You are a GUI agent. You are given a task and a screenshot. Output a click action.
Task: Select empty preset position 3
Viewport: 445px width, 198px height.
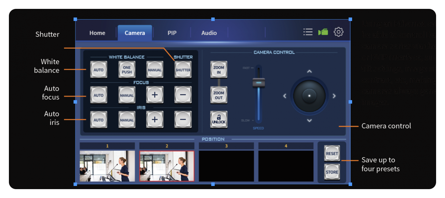click(226, 166)
